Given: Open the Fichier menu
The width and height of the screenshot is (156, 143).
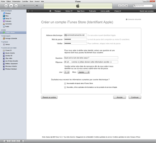Looking at the screenshot, I should click(x=3, y=2).
